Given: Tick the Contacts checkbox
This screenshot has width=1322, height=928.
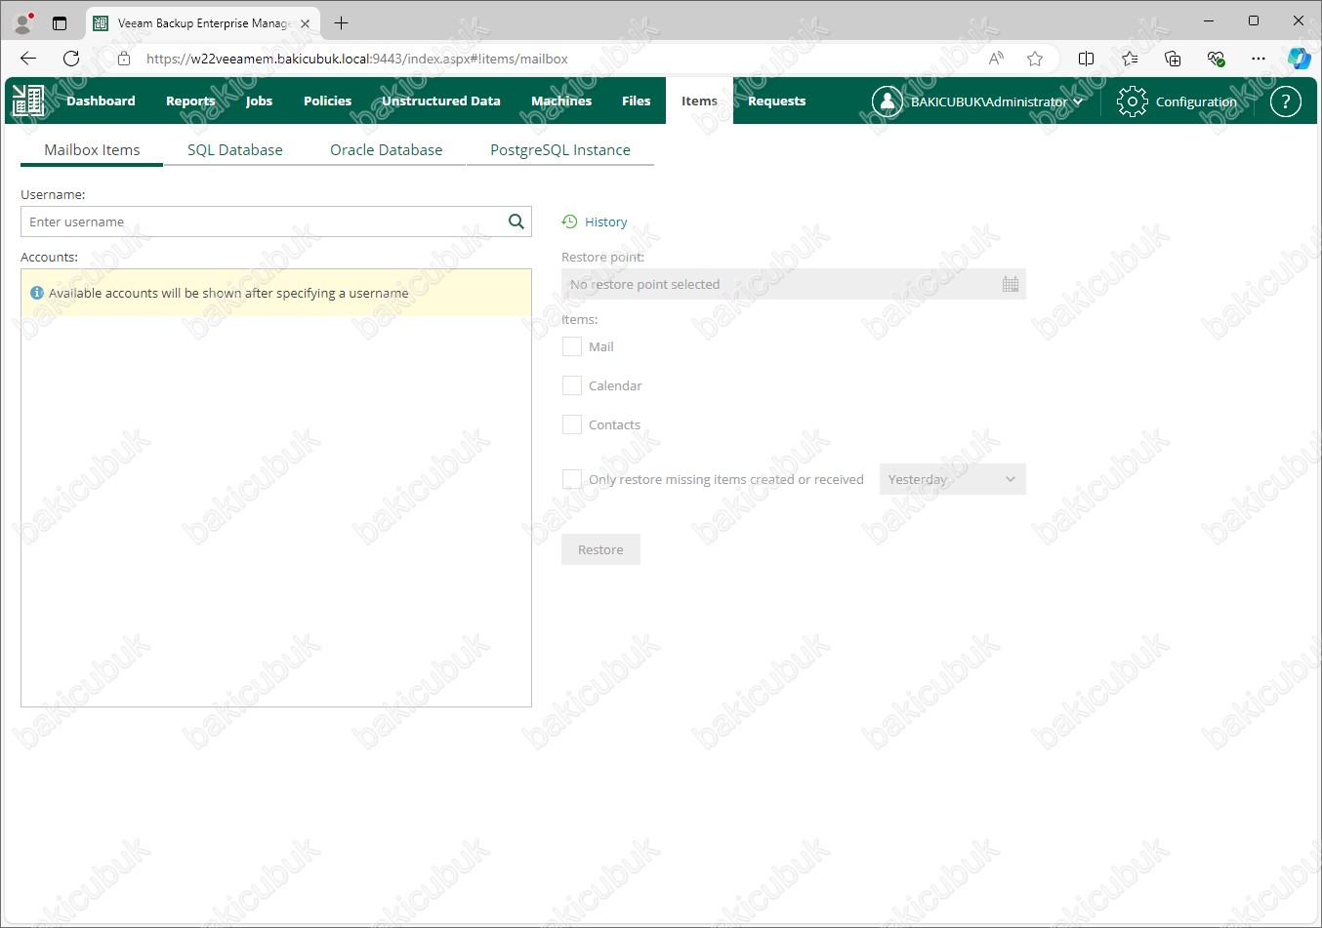Looking at the screenshot, I should point(572,424).
